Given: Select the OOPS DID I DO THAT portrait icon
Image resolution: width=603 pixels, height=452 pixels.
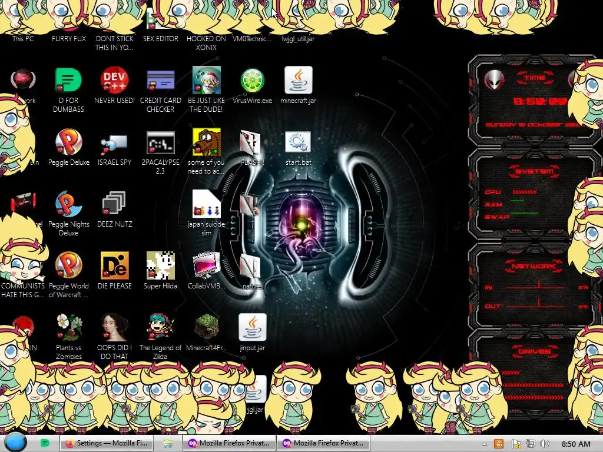Looking at the screenshot, I should click(x=114, y=327).
